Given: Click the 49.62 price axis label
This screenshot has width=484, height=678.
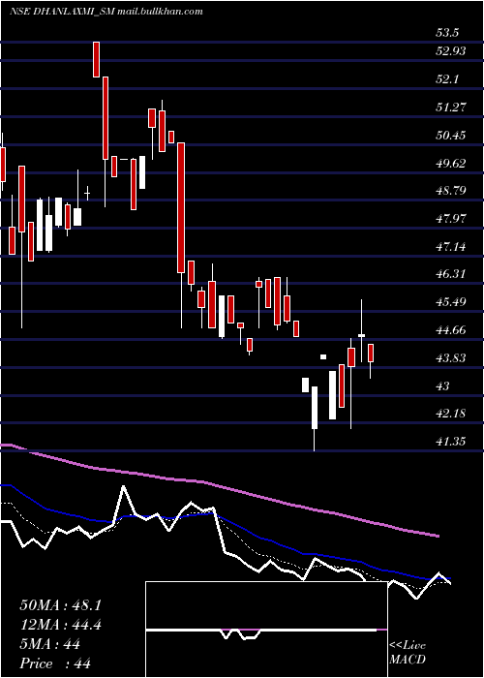Looking at the screenshot, I should [451, 164].
